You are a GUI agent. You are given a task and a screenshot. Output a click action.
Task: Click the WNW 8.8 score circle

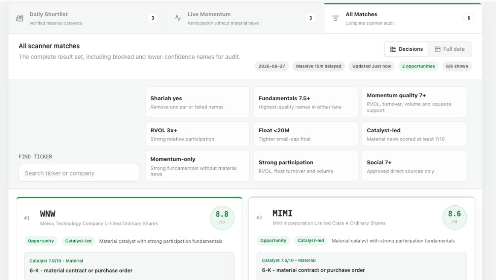click(222, 218)
